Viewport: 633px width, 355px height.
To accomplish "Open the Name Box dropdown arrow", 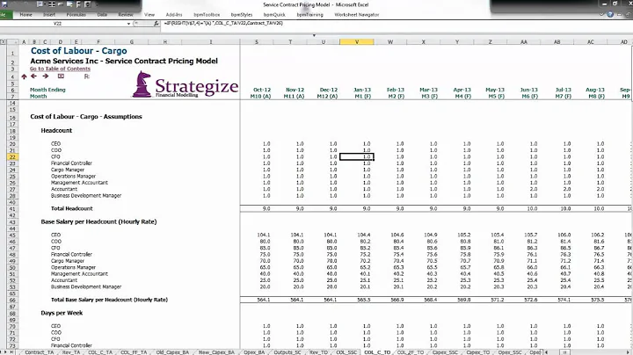I will pos(128,24).
